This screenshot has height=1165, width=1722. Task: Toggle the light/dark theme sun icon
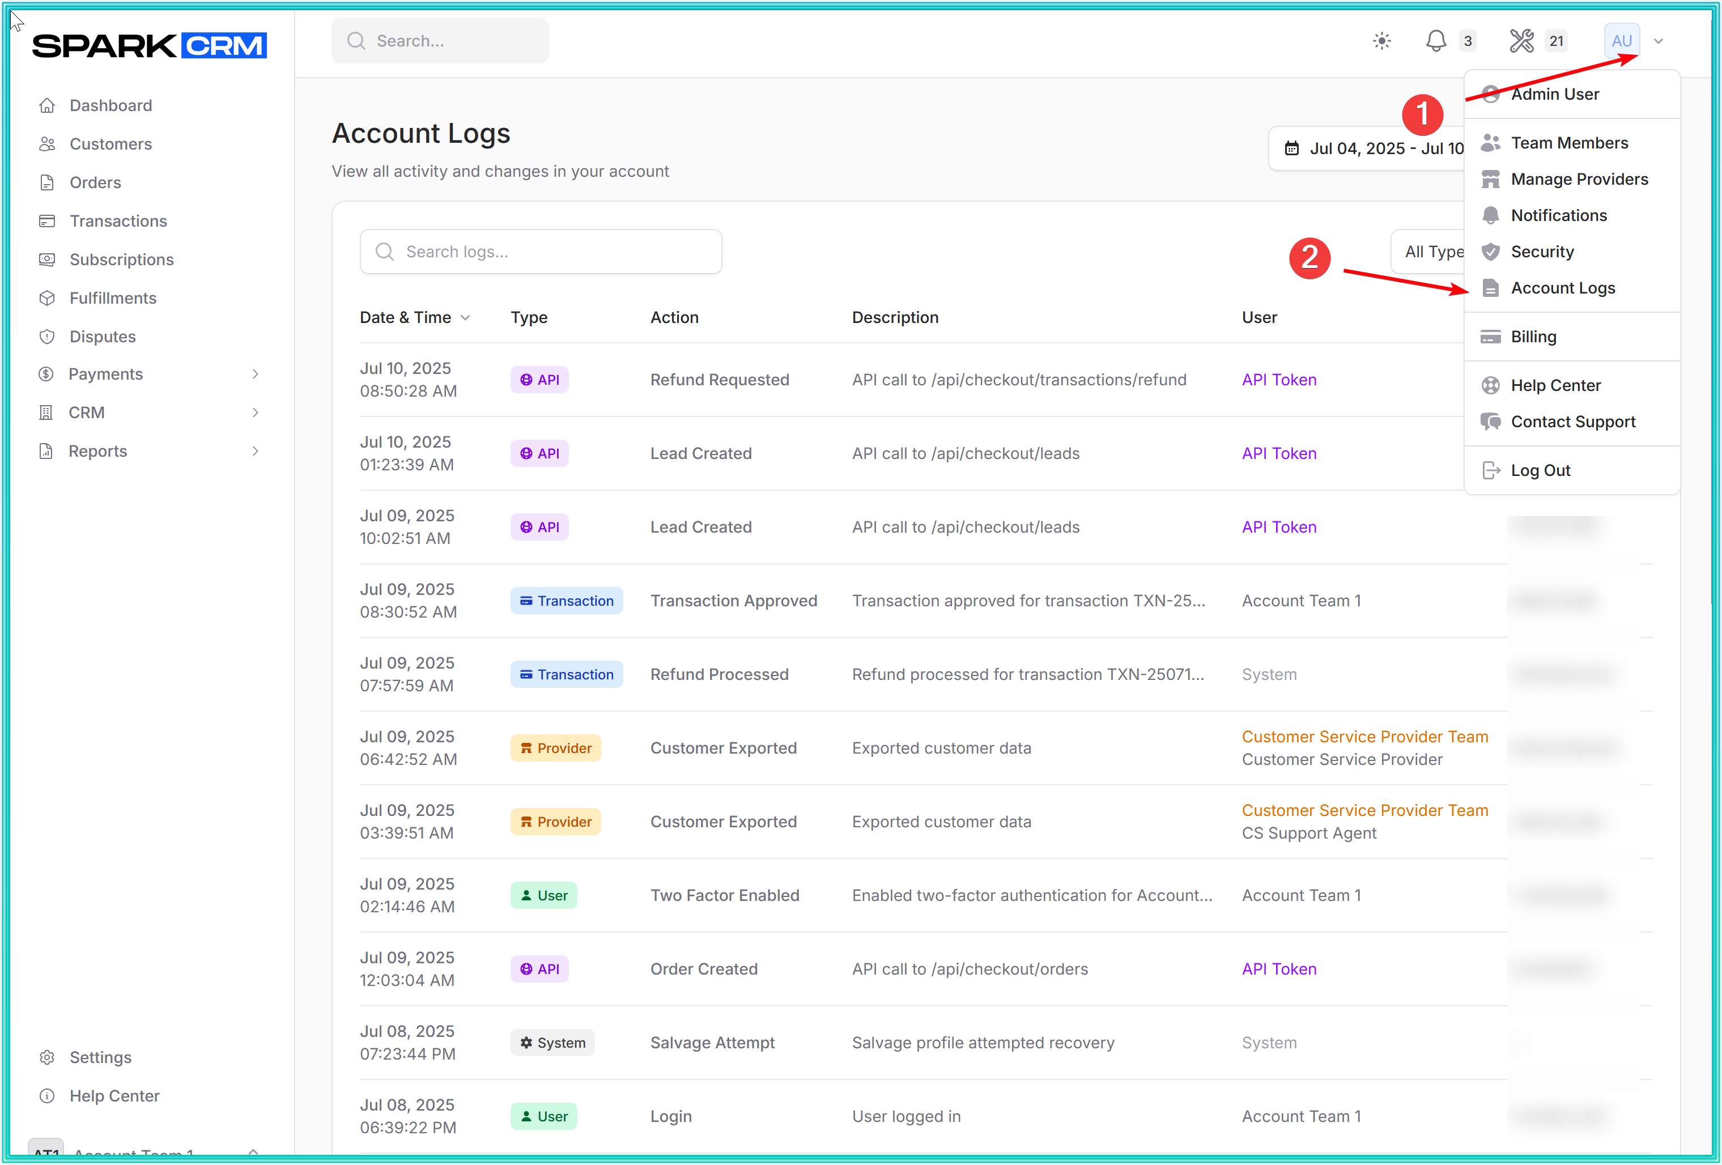1381,41
